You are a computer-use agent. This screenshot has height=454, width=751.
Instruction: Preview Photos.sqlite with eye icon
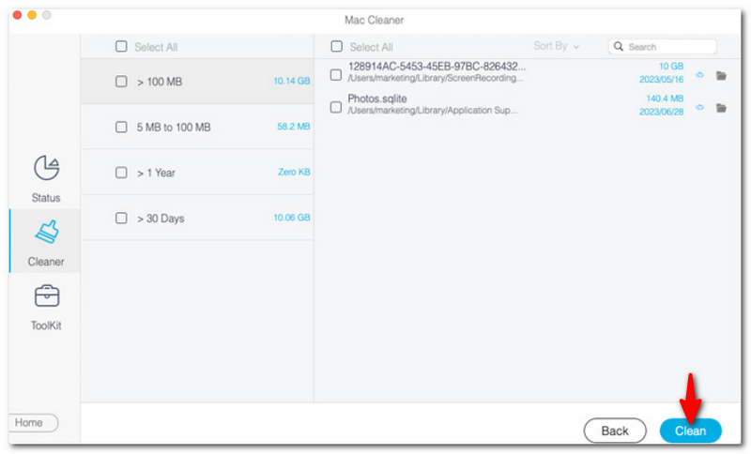click(x=699, y=108)
